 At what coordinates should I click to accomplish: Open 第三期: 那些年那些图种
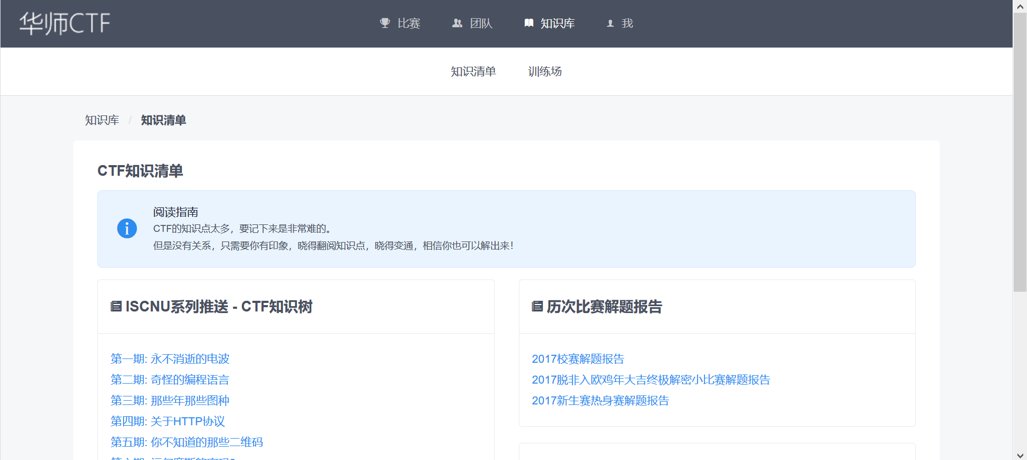point(170,401)
